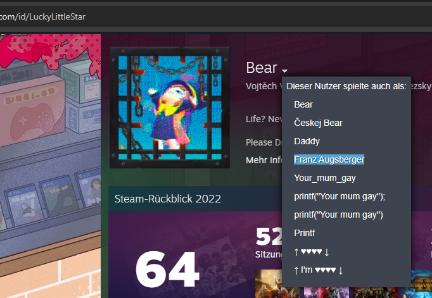Select the 'Daddy' alias entry
The height and width of the screenshot is (298, 432).
pyautogui.click(x=307, y=141)
